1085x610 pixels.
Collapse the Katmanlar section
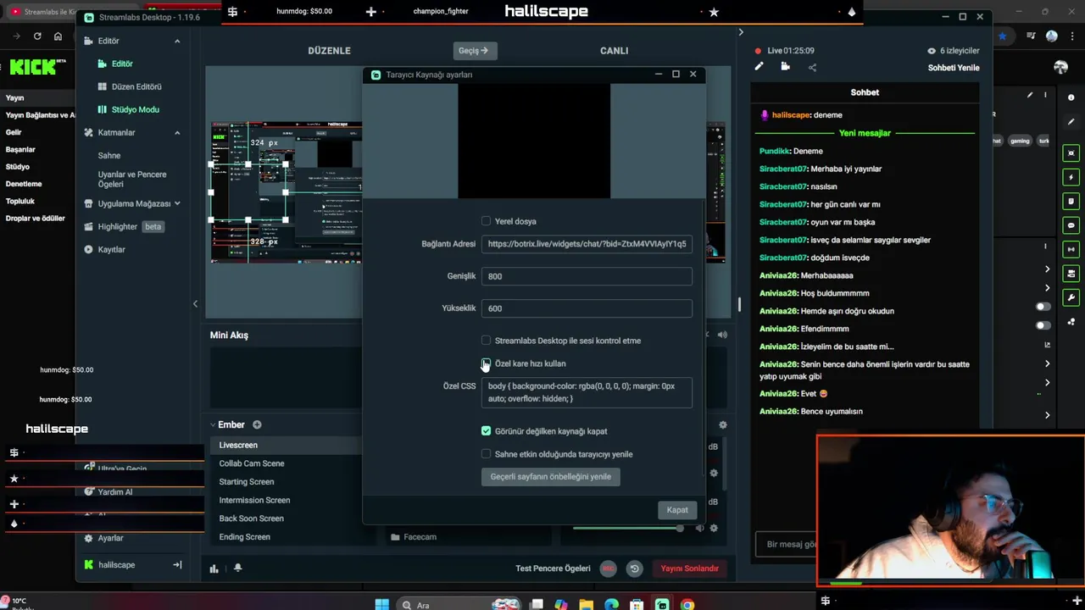(x=177, y=132)
